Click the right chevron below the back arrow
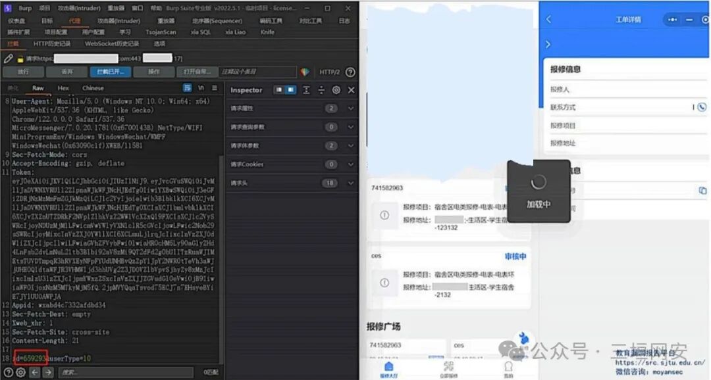The image size is (711, 380). [548, 45]
